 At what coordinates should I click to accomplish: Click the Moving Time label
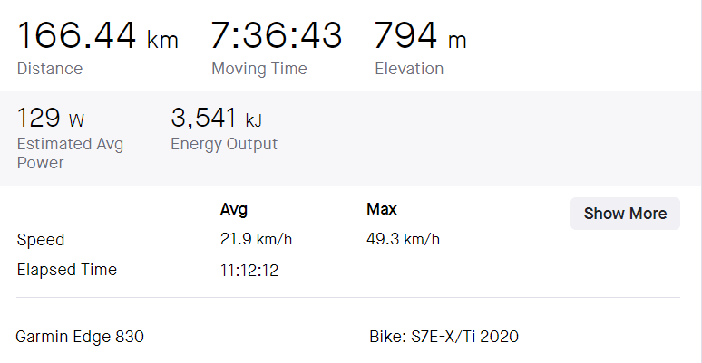coord(259,69)
